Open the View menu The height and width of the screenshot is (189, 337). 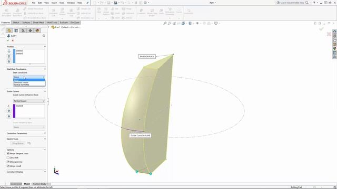point(46,3)
